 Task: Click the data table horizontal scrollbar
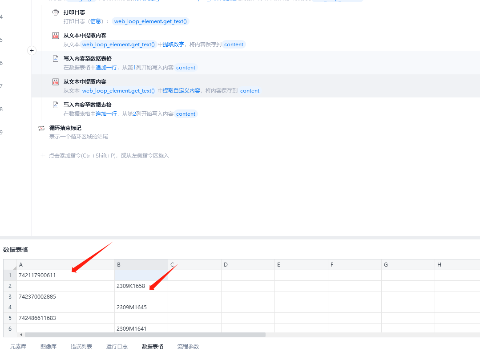click(x=145, y=335)
